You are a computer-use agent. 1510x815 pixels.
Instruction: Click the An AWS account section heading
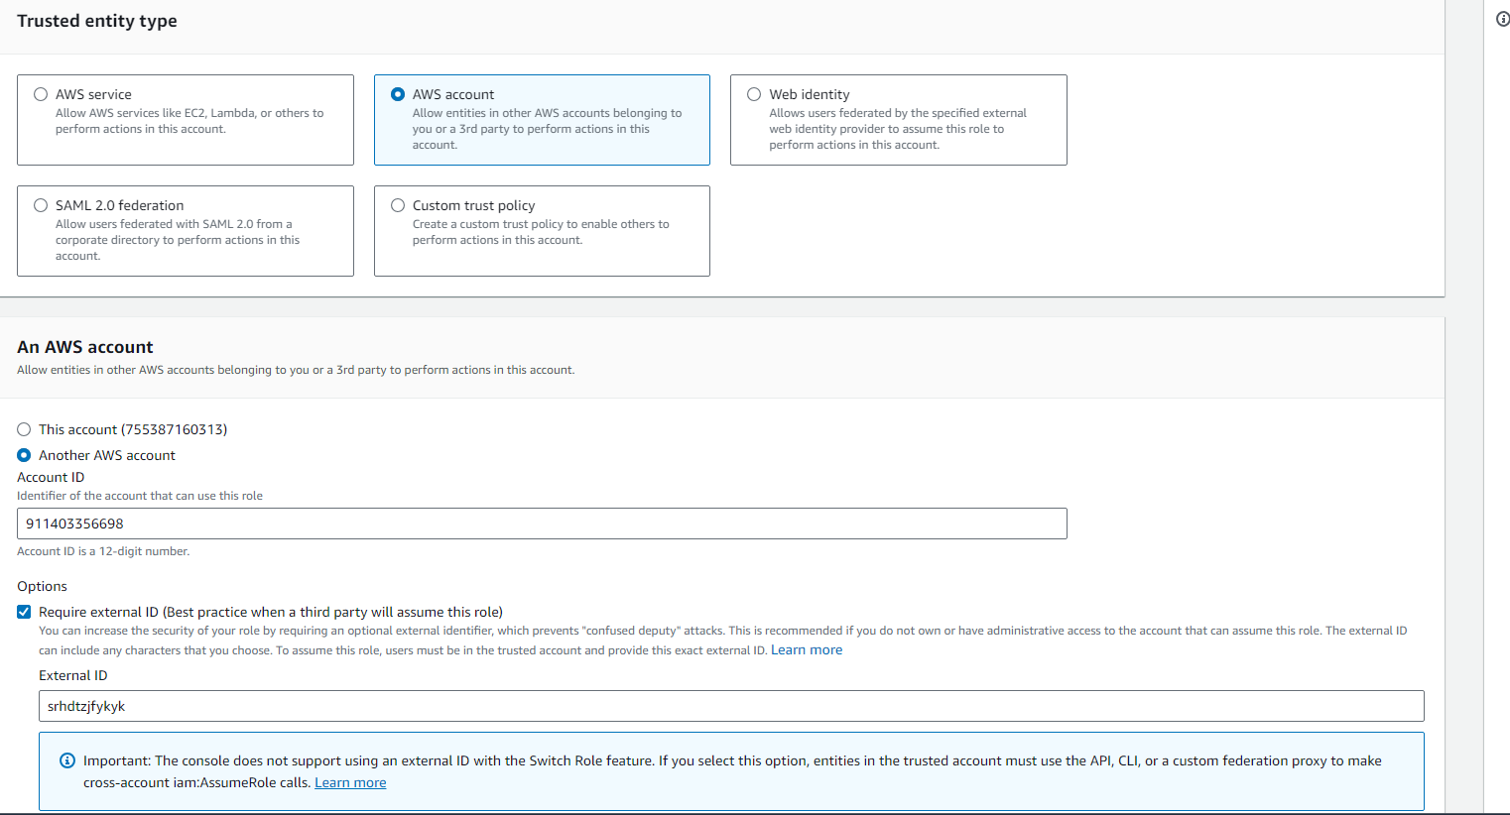click(x=85, y=347)
